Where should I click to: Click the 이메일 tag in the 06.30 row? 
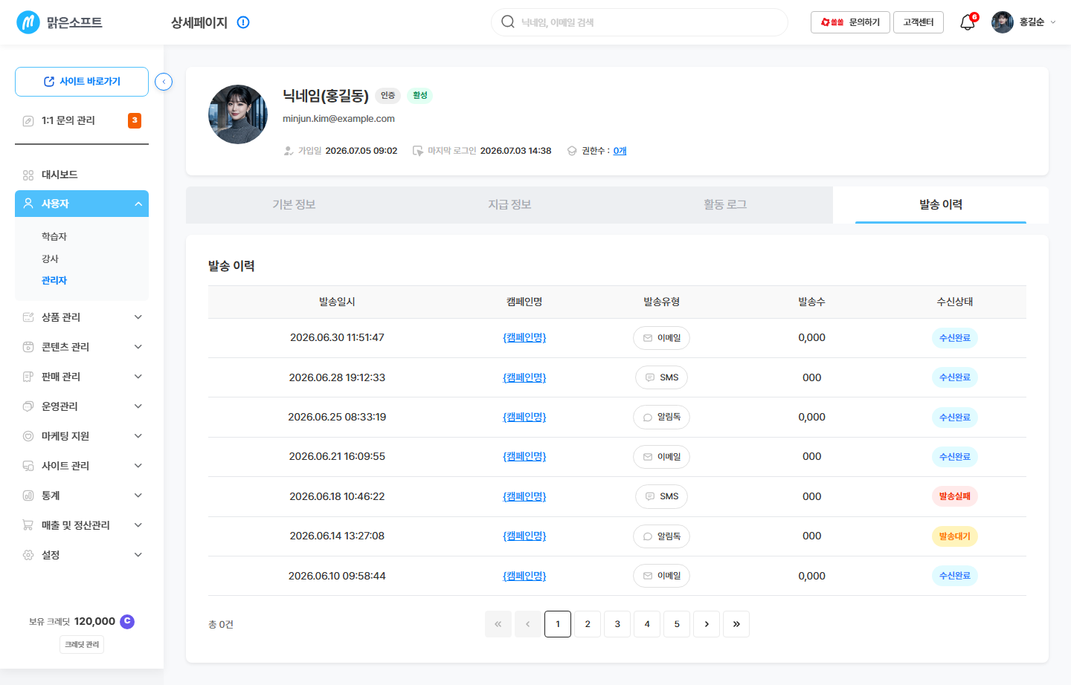661,338
